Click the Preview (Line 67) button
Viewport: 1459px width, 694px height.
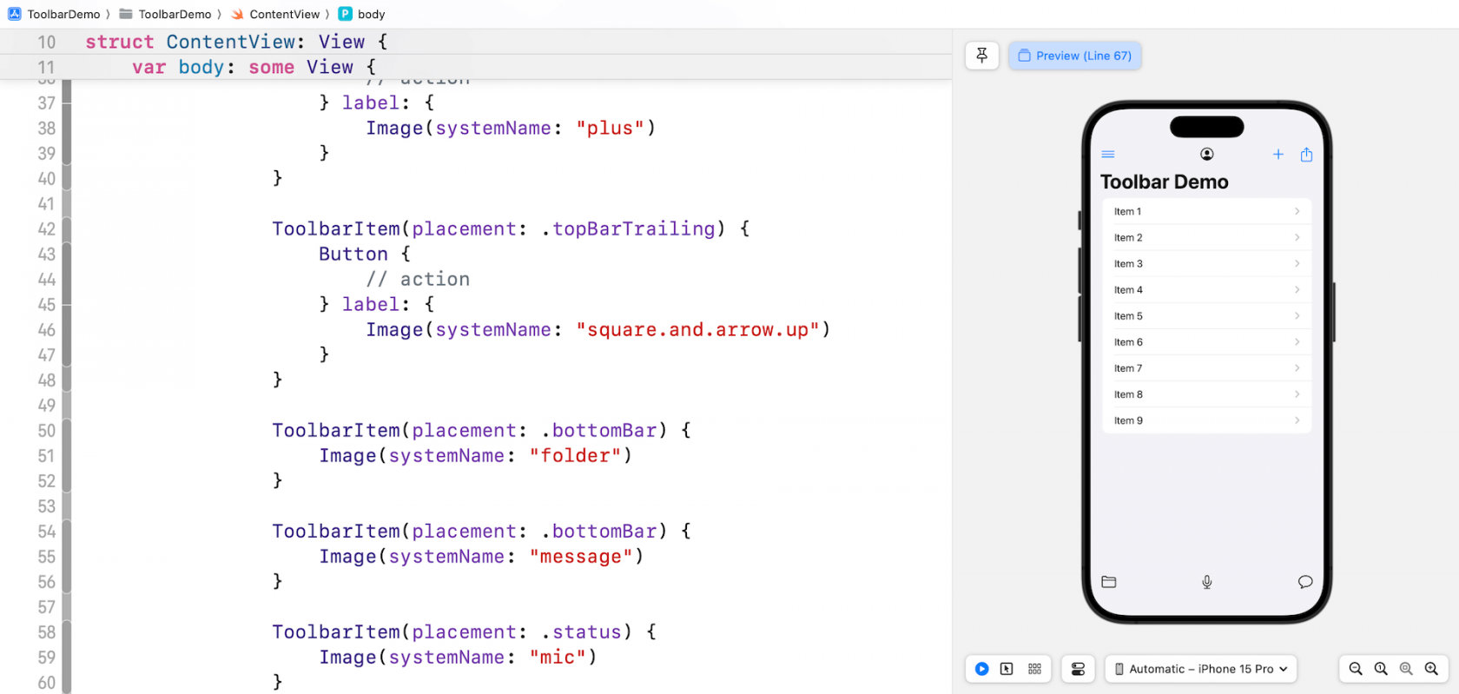[1075, 56]
